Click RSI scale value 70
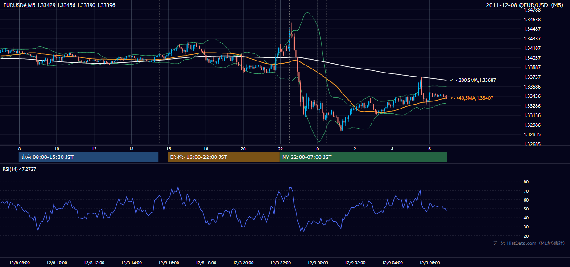Screen dimensions: 570x267 526,191
